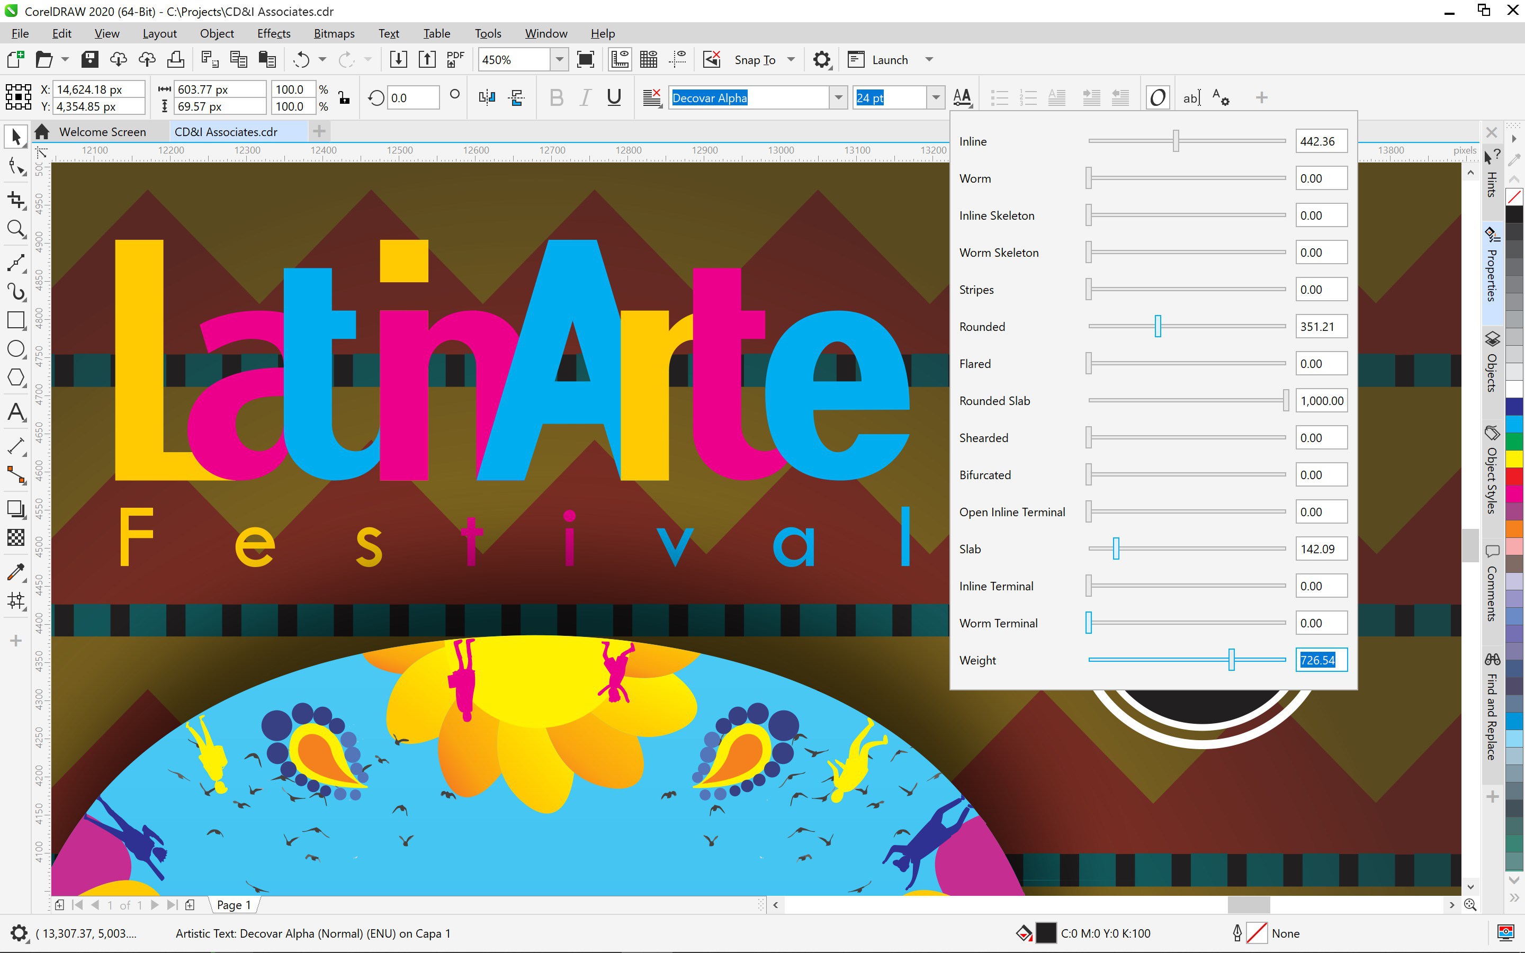1525x953 pixels.
Task: Select the Rectangle tool
Action: click(x=16, y=320)
